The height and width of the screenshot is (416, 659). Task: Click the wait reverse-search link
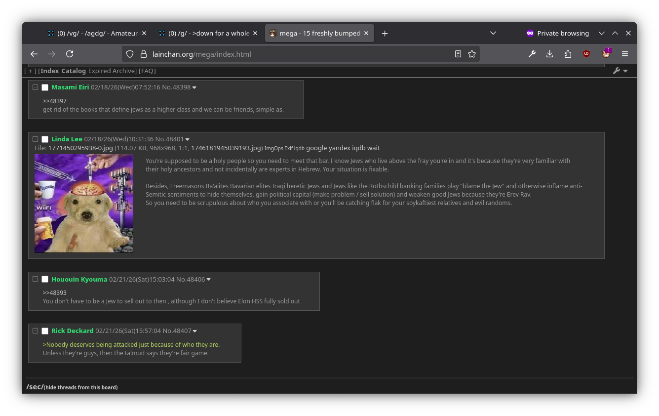click(373, 148)
